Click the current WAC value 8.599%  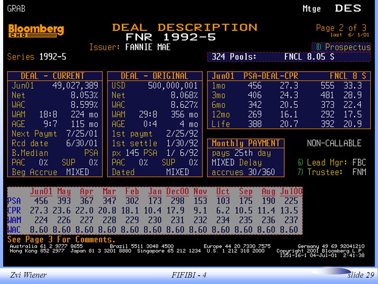(84, 105)
